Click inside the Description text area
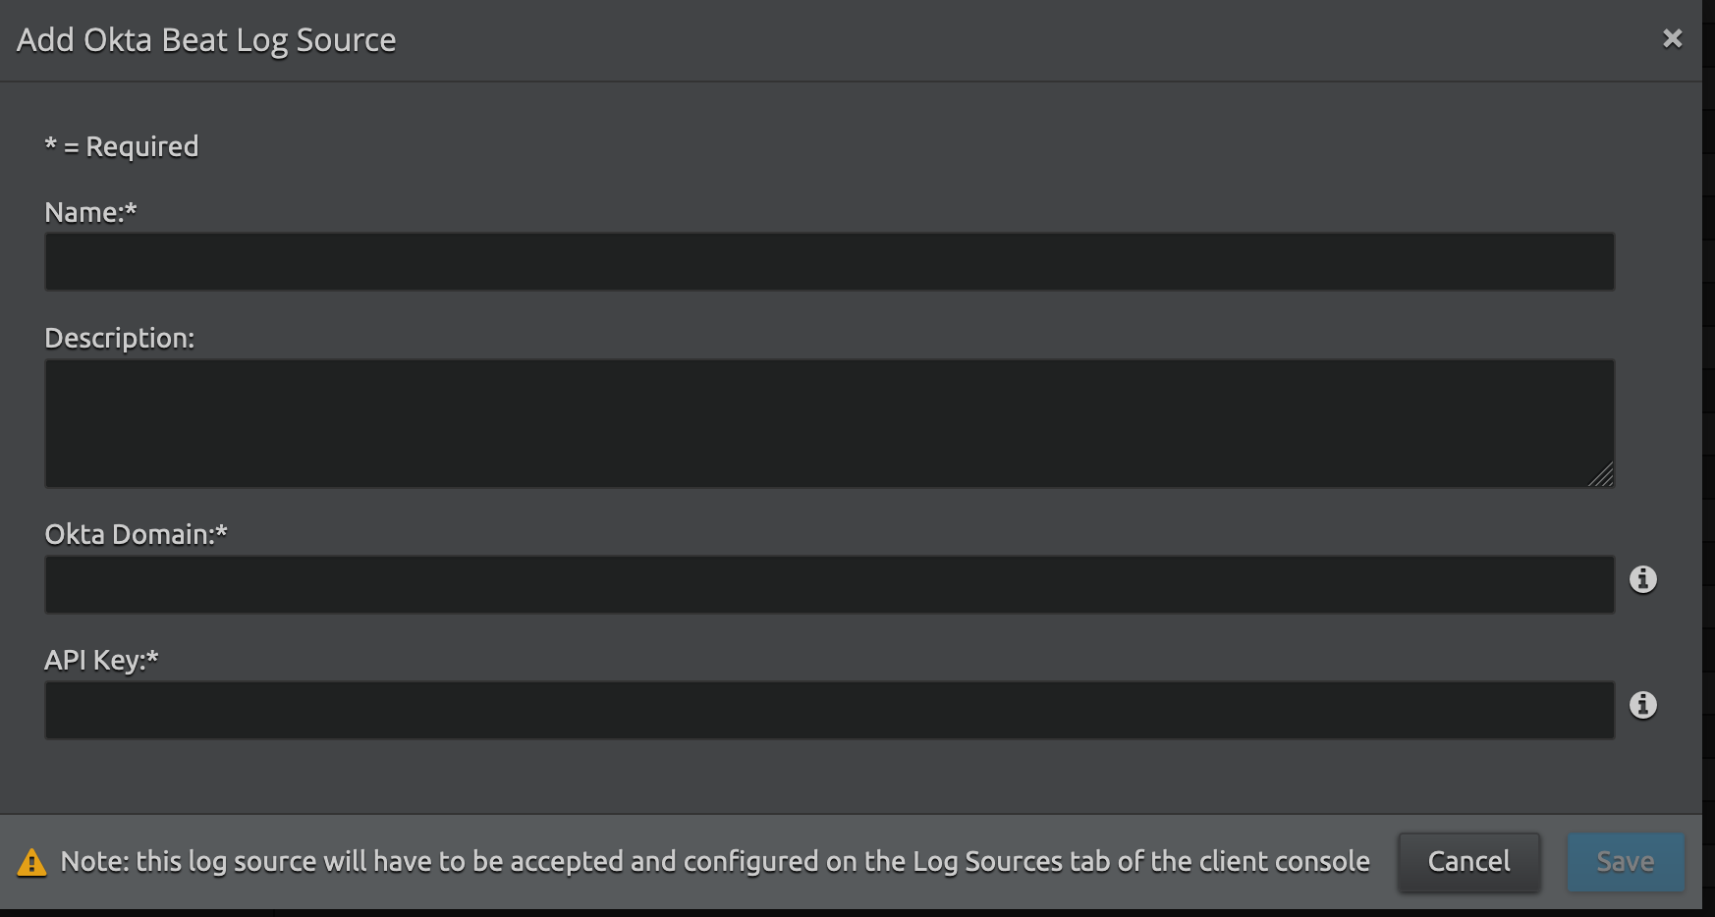The height and width of the screenshot is (917, 1715). [829, 423]
